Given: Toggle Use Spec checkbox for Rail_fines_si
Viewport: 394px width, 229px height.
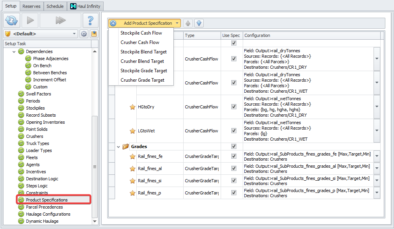Looking at the screenshot, I should tap(234, 181).
